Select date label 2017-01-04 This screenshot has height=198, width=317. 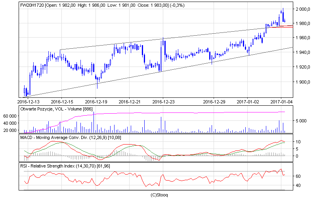point(281,102)
